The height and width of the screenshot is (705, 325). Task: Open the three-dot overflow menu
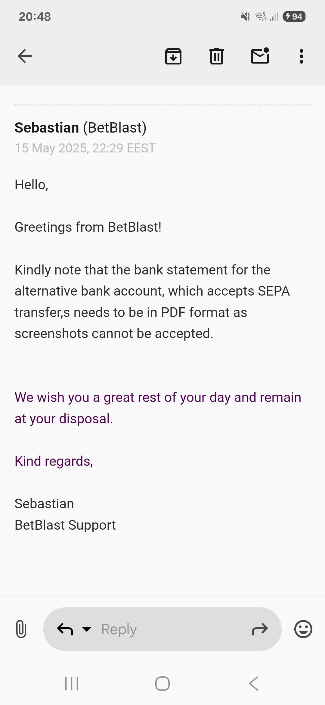[x=301, y=56]
